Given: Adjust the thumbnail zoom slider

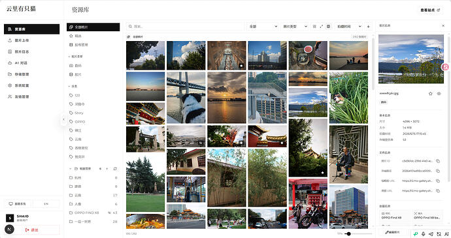Looking at the screenshot, I should [x=348, y=233].
